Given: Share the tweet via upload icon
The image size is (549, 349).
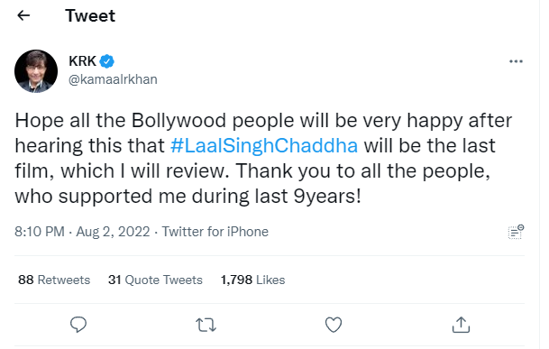Looking at the screenshot, I should pos(461,325).
